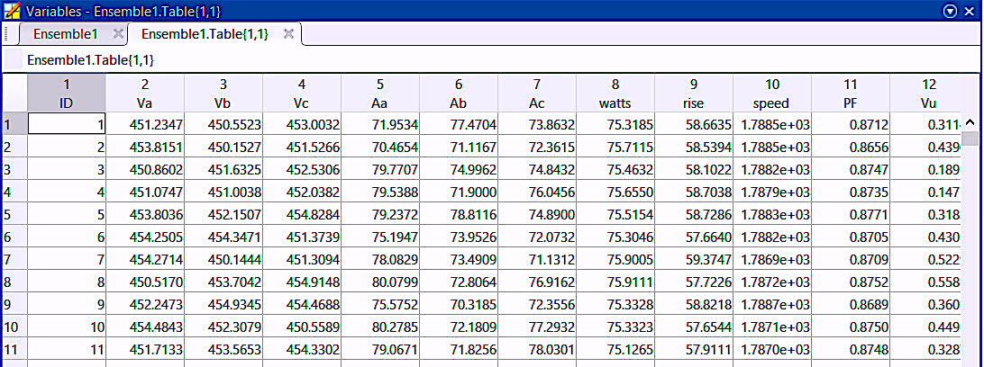This screenshot has height=367, width=984.
Task: Select the cell containing 0.8750
Action: coord(851,327)
